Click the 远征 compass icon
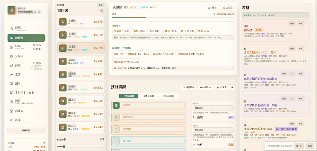317x151 pixels. pos(11,102)
